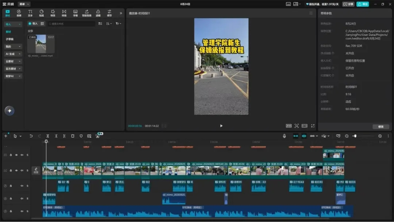The image size is (394, 222).
Task: Switch to the Text (文本) tab
Action: click(x=30, y=13)
